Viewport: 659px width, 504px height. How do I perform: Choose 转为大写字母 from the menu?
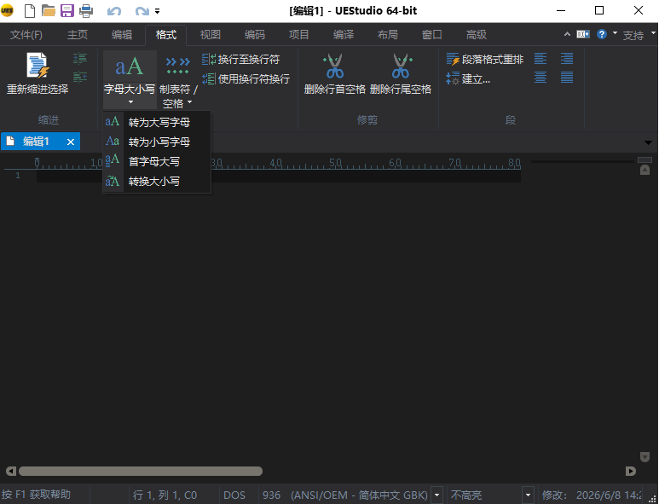click(156, 122)
